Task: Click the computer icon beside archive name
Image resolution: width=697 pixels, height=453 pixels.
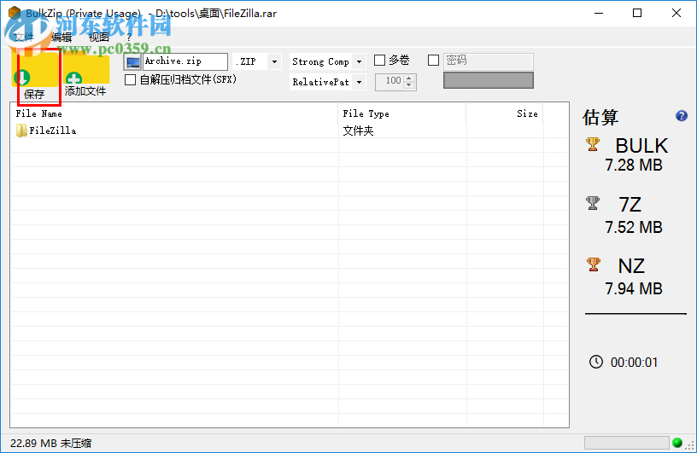Action: [132, 61]
